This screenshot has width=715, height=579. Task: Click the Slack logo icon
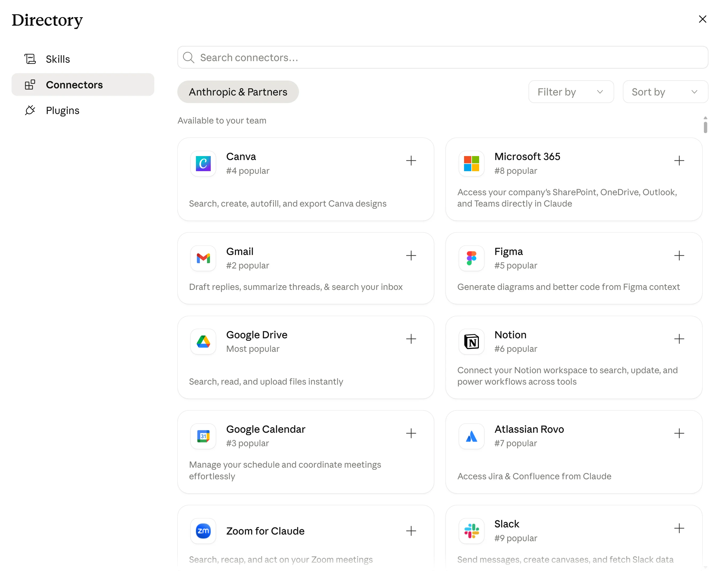pyautogui.click(x=471, y=531)
